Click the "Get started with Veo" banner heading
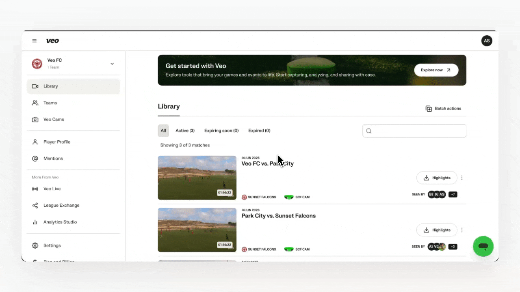Screen dimensions: 520x292 point(196,66)
